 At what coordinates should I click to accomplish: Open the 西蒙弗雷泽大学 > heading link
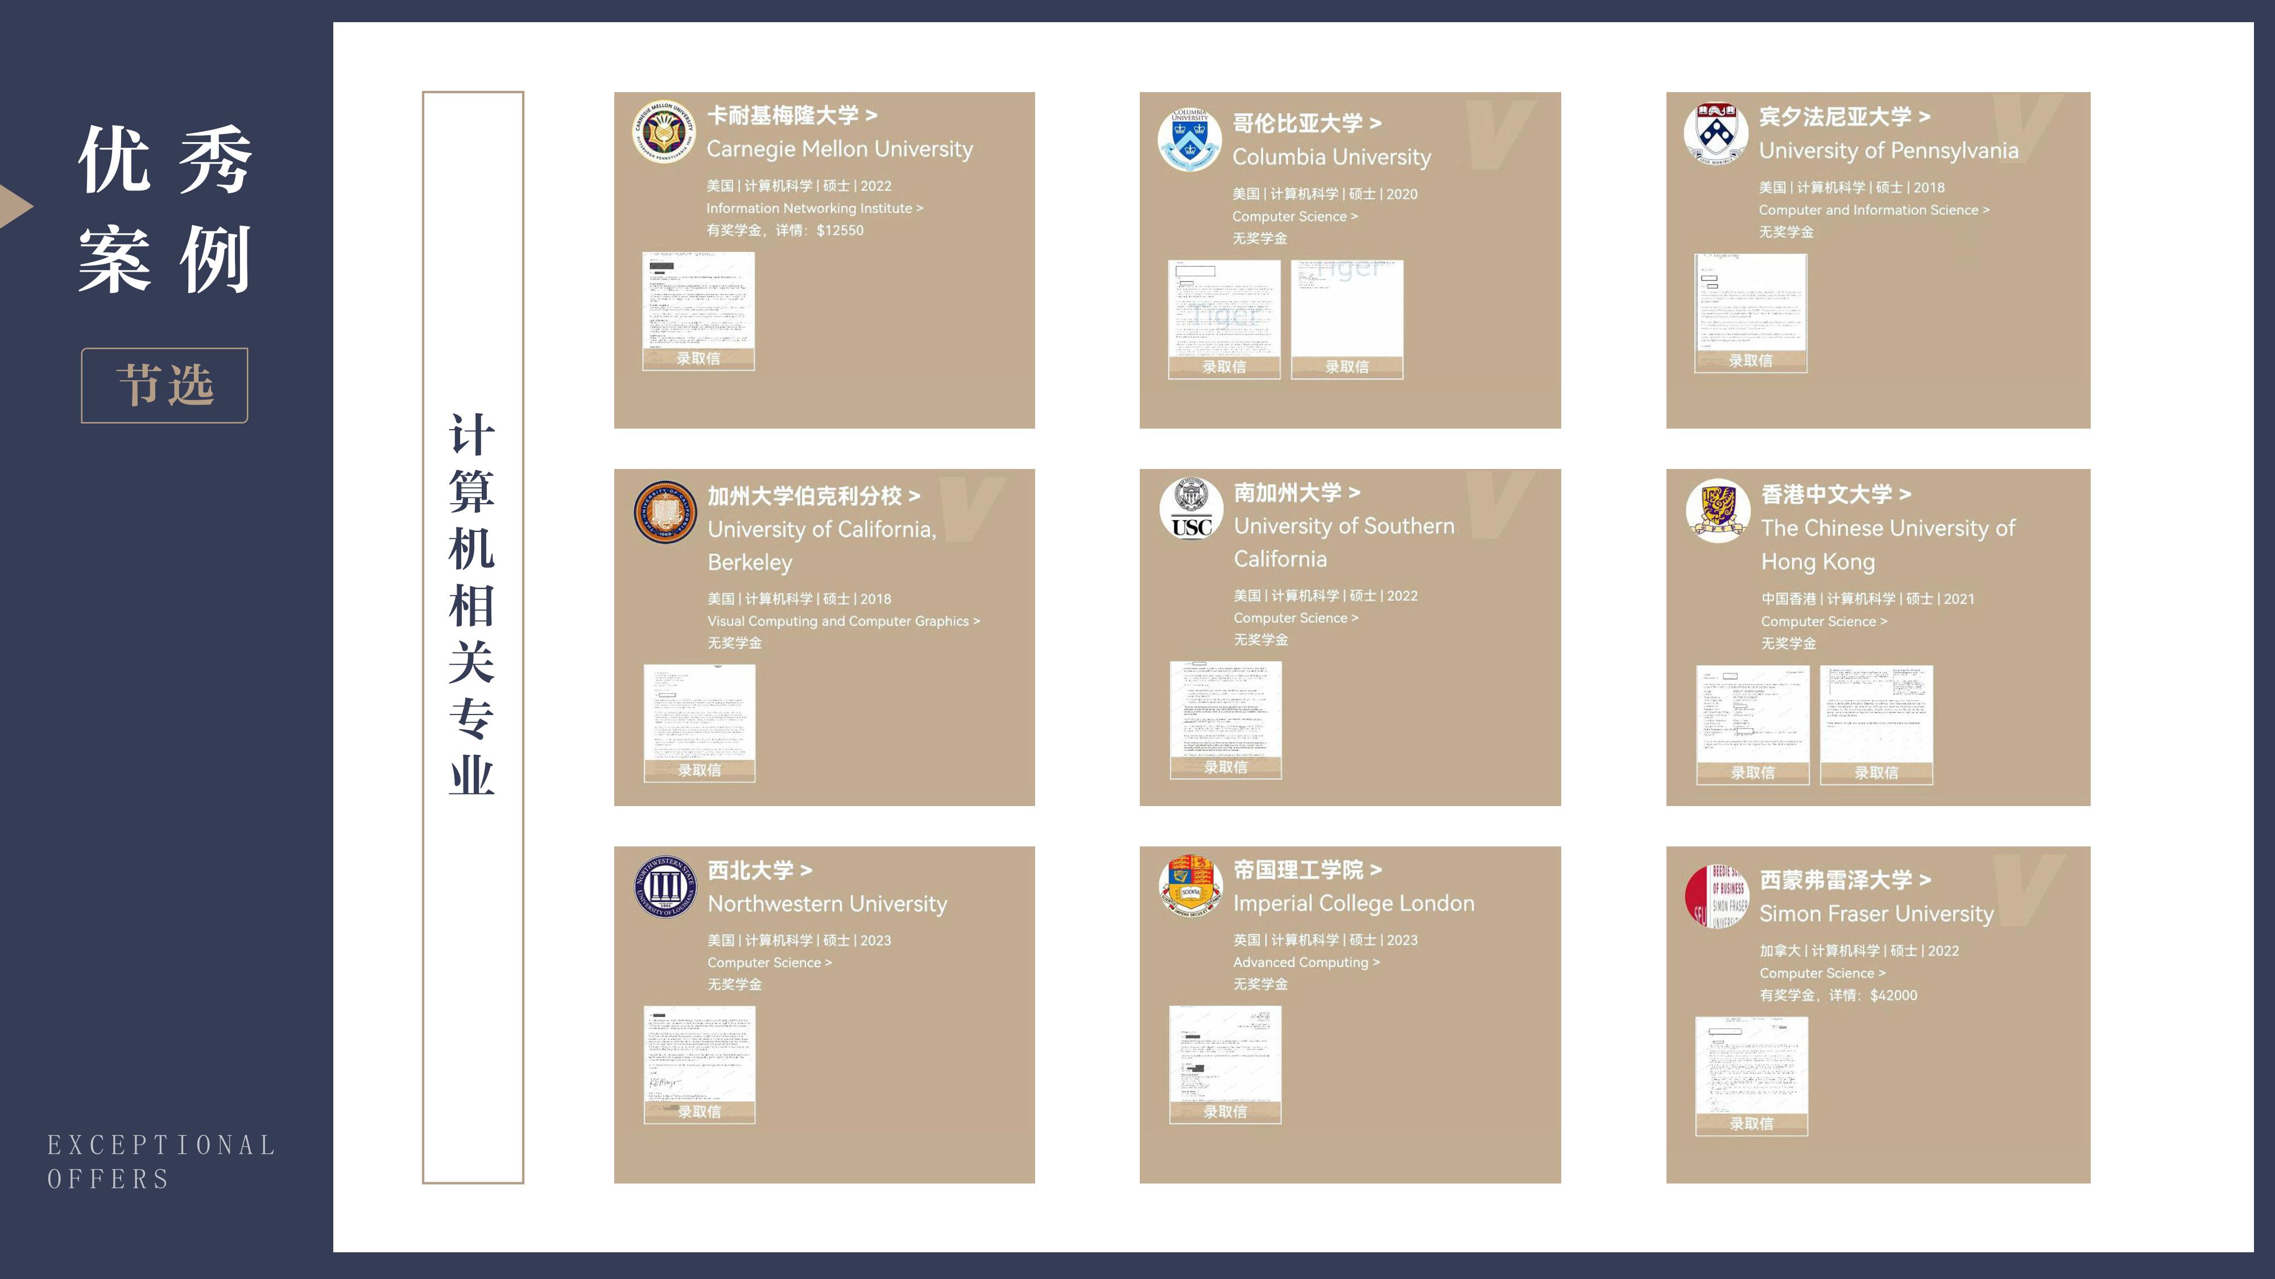pyautogui.click(x=1845, y=880)
